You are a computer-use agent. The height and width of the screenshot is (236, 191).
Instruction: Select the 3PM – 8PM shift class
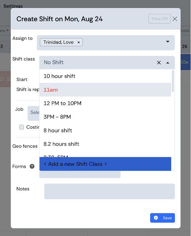pyautogui.click(x=105, y=117)
